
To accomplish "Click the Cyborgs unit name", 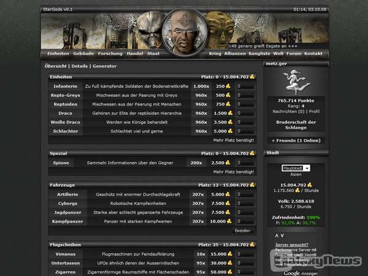I will tap(67, 203).
